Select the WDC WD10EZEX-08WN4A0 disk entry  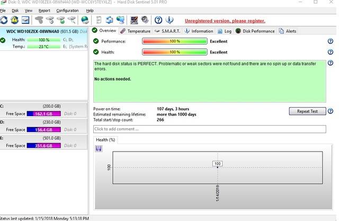tap(44, 39)
